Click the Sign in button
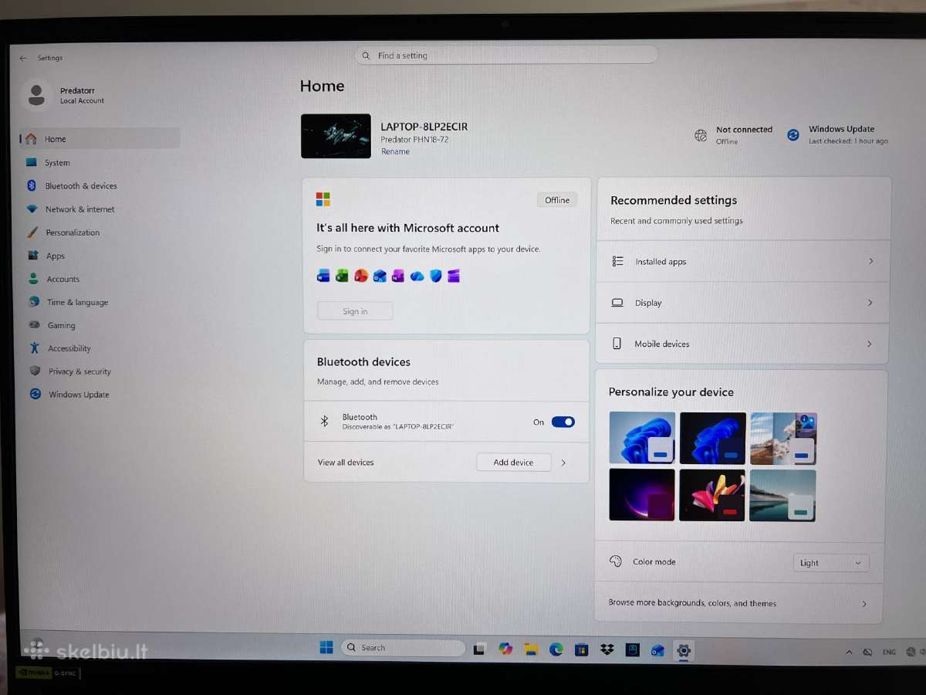926x695 pixels. point(355,311)
